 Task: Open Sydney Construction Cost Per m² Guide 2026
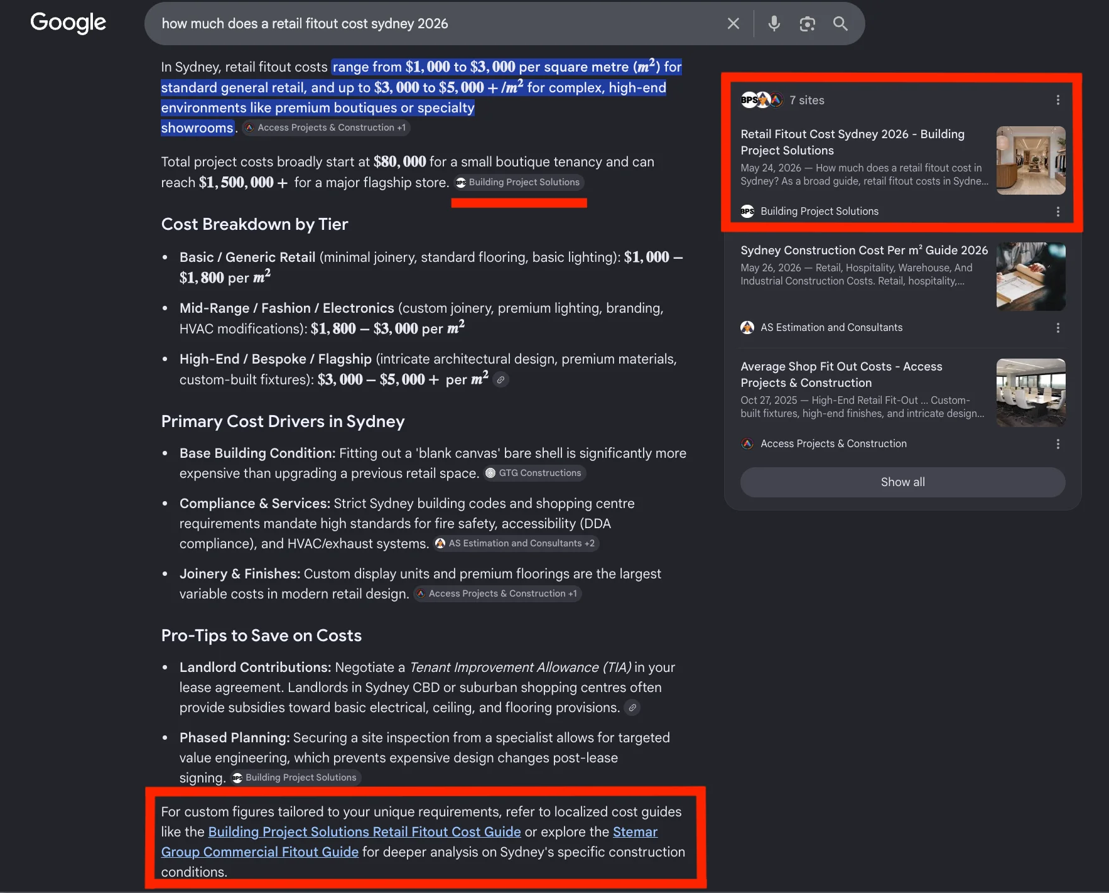click(x=864, y=250)
